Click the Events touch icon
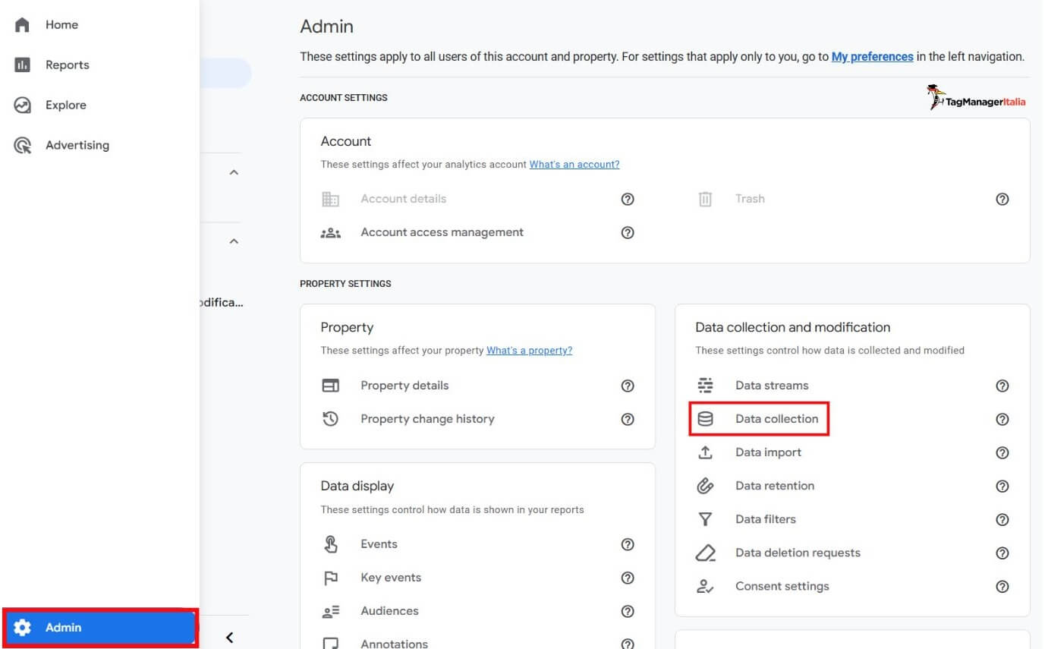This screenshot has height=649, width=1048. click(330, 544)
